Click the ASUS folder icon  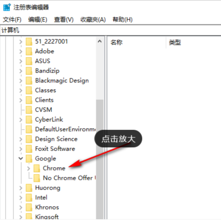coord(29,61)
